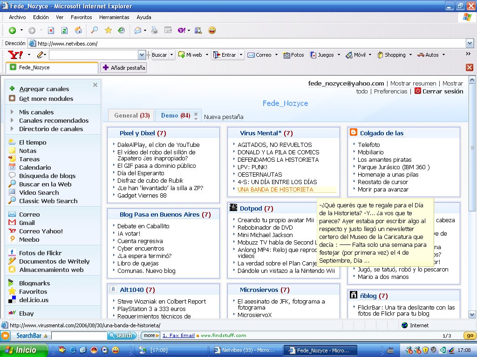This screenshot has height=357, width=477.
Task: Open El tiempo weather module
Action: pos(33,142)
